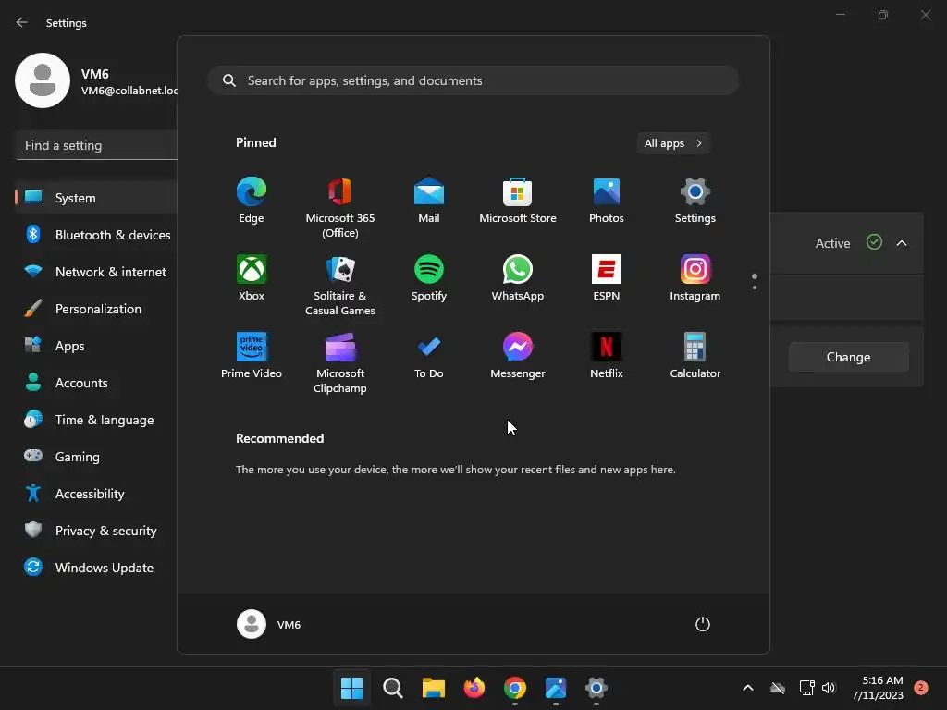The width and height of the screenshot is (947, 710).
Task: Open Edge from pinned apps
Action: (x=252, y=201)
